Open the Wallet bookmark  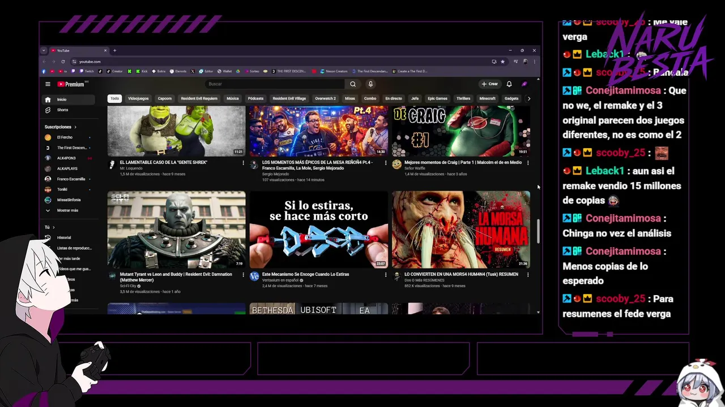tap(224, 71)
